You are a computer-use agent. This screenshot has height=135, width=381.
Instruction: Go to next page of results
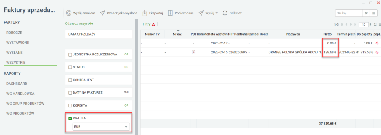click(x=351, y=24)
